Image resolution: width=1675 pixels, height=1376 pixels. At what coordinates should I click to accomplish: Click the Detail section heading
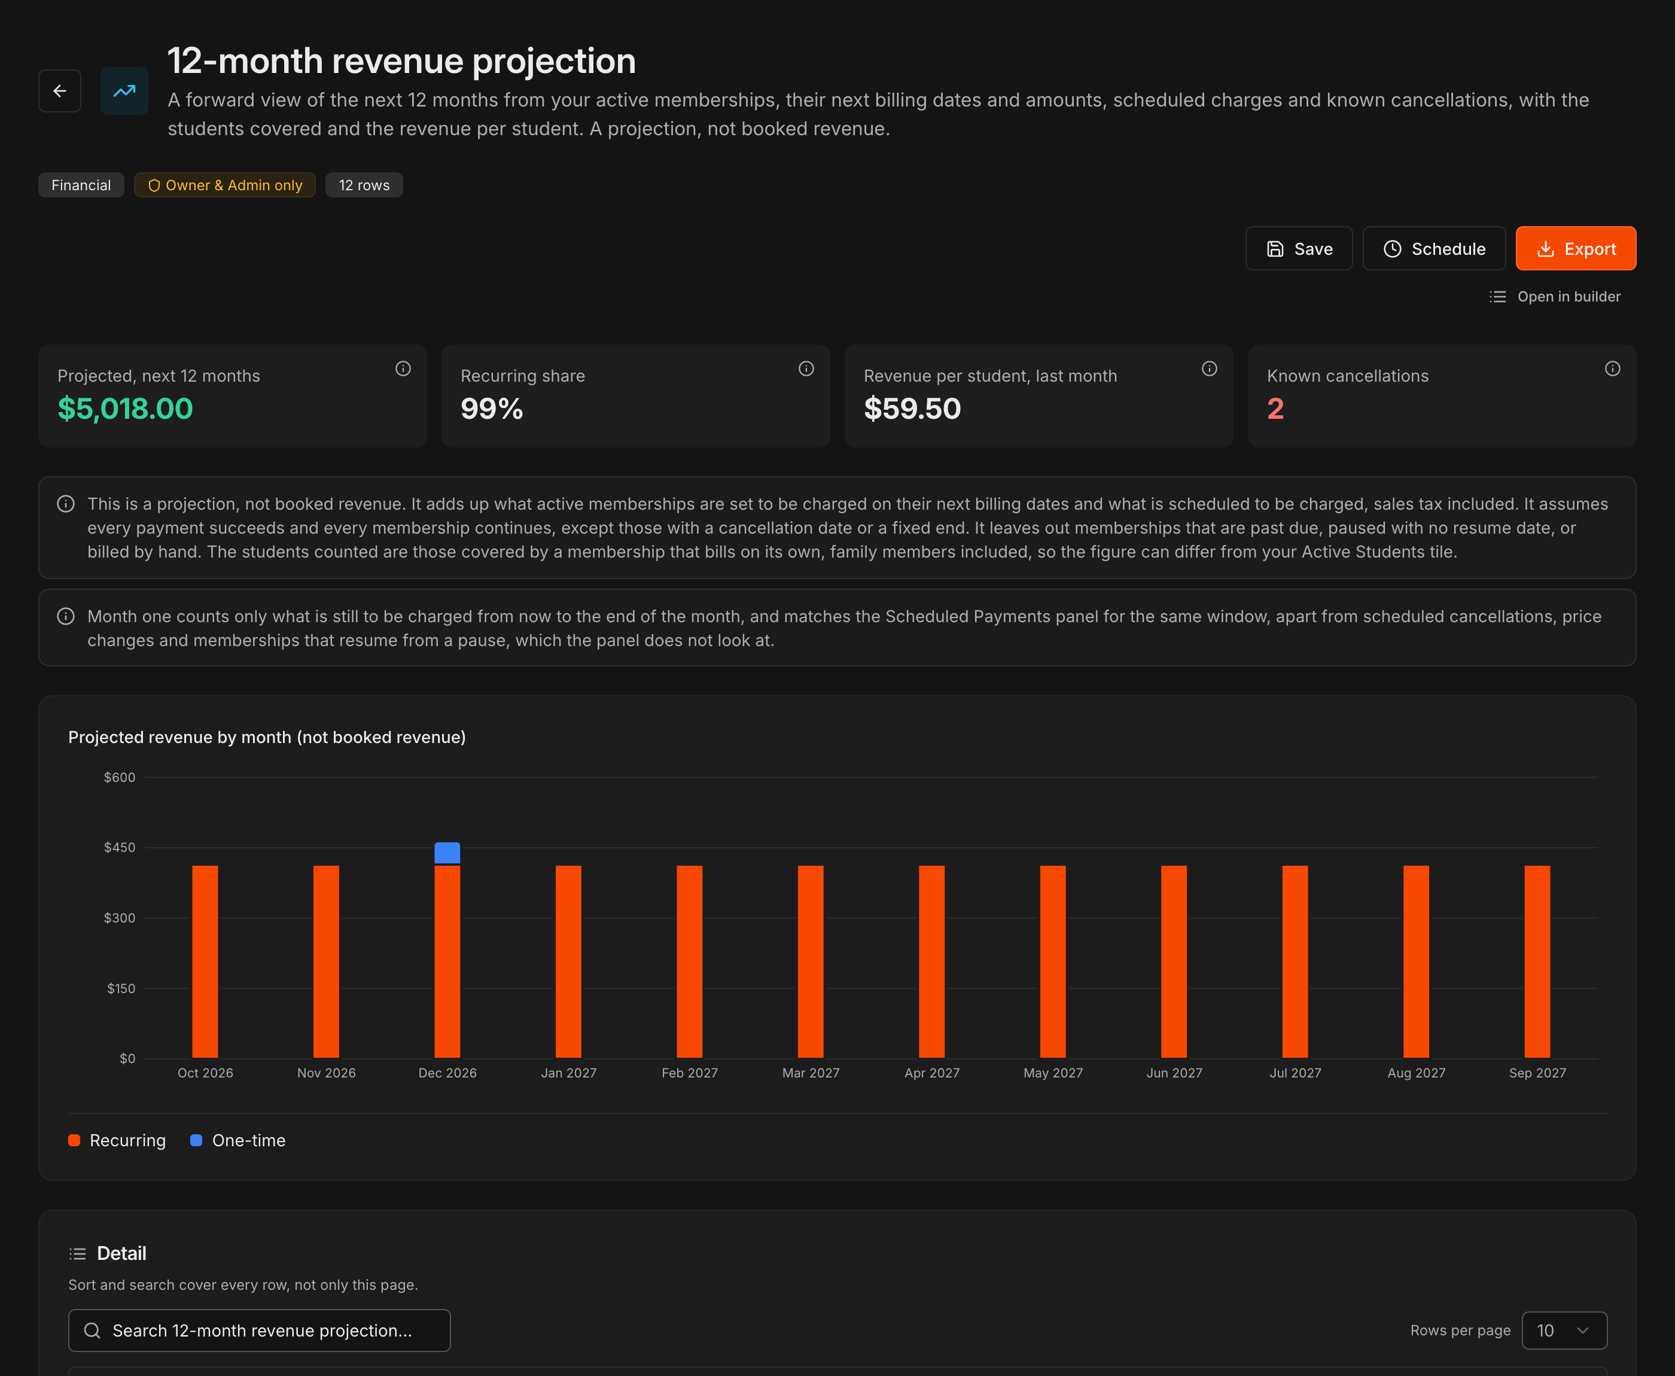click(x=121, y=1253)
